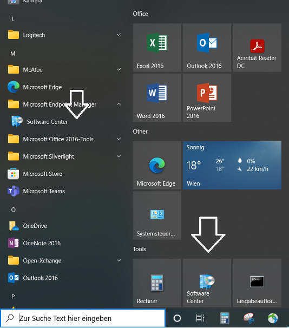Click the taskbar search text field

pos(83,318)
